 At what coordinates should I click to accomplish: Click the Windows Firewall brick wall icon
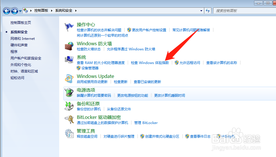69,46
